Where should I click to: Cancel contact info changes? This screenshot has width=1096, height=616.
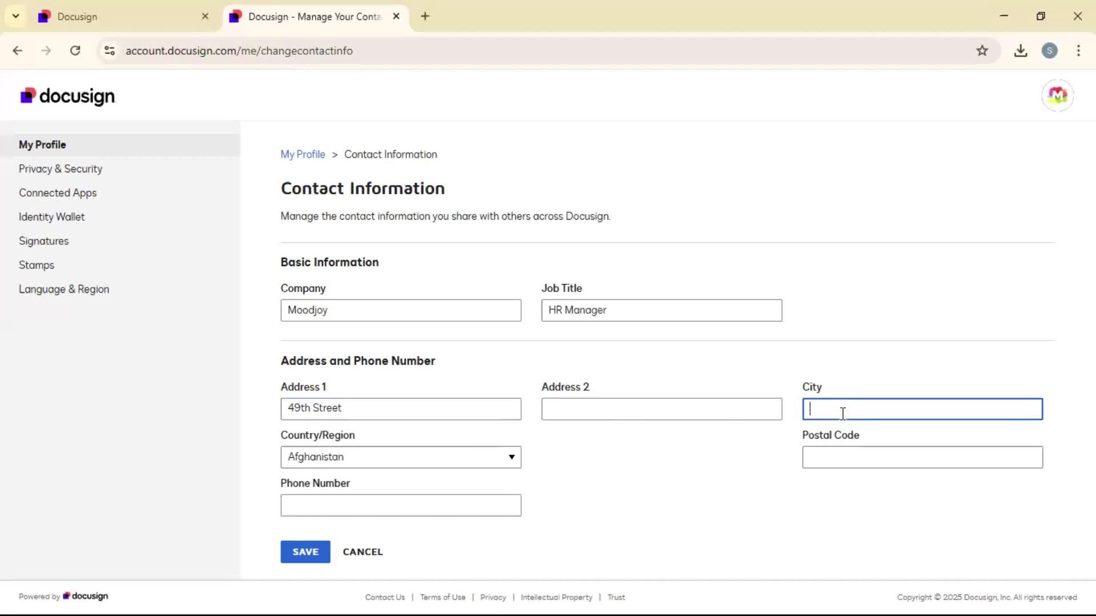(x=362, y=552)
